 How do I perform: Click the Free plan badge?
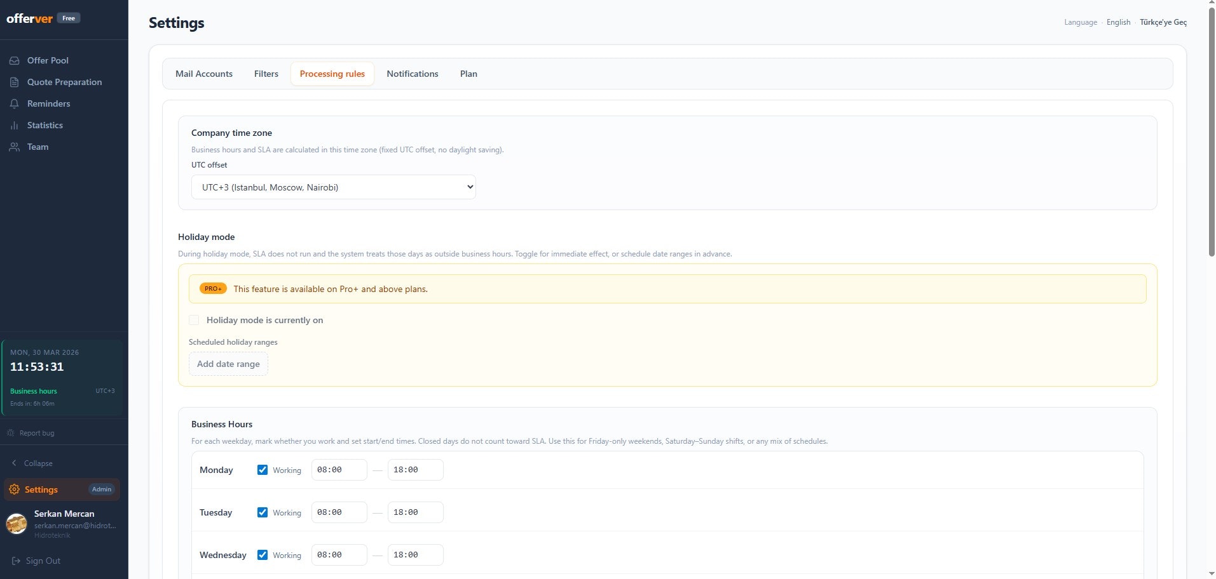(69, 18)
